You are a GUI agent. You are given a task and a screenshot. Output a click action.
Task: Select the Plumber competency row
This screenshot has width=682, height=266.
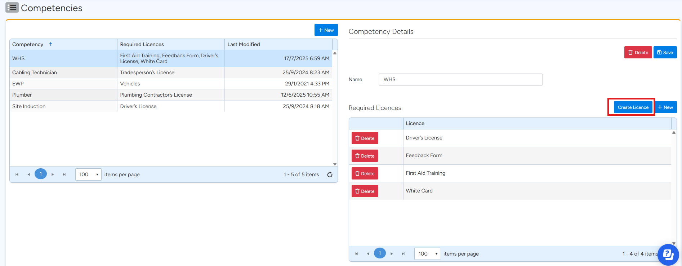point(22,95)
